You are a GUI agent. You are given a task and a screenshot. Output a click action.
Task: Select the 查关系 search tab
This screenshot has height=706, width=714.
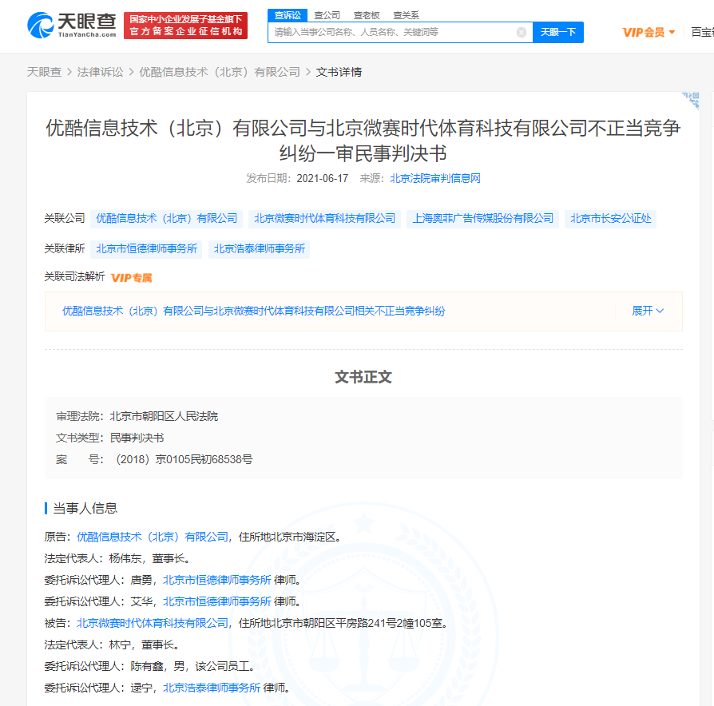[x=406, y=15]
